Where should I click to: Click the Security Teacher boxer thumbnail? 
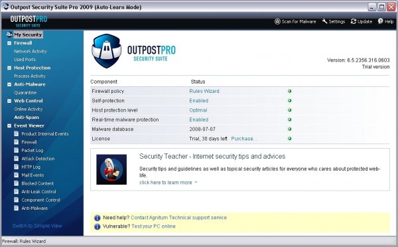tap(111, 169)
